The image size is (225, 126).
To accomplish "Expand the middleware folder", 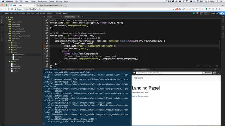I will 10,43.
